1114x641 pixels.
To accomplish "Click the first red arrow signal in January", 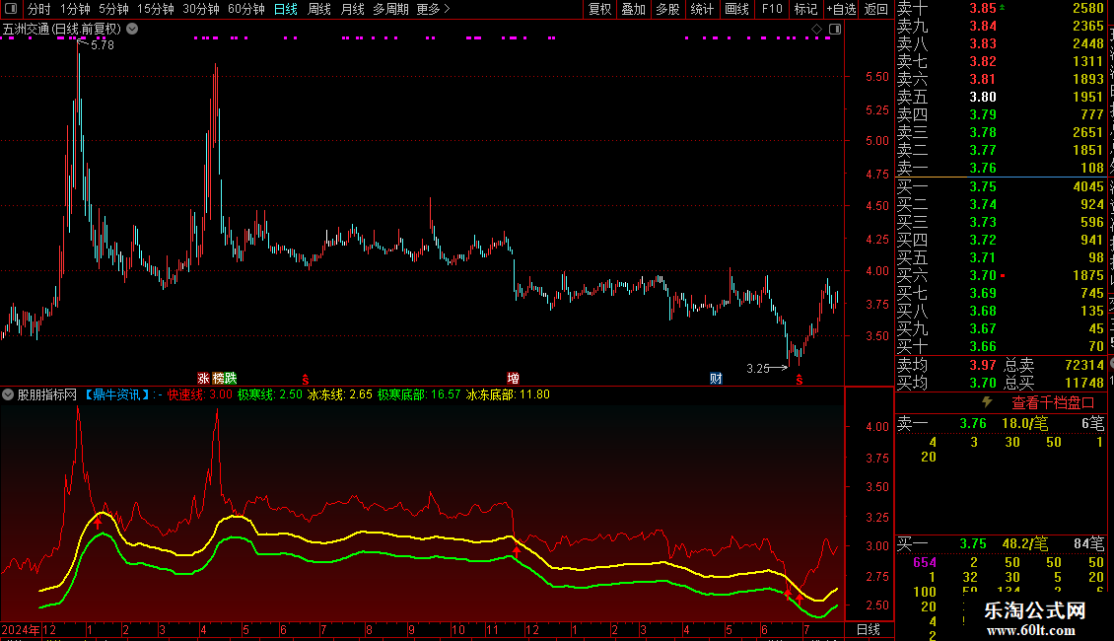I will tap(98, 523).
